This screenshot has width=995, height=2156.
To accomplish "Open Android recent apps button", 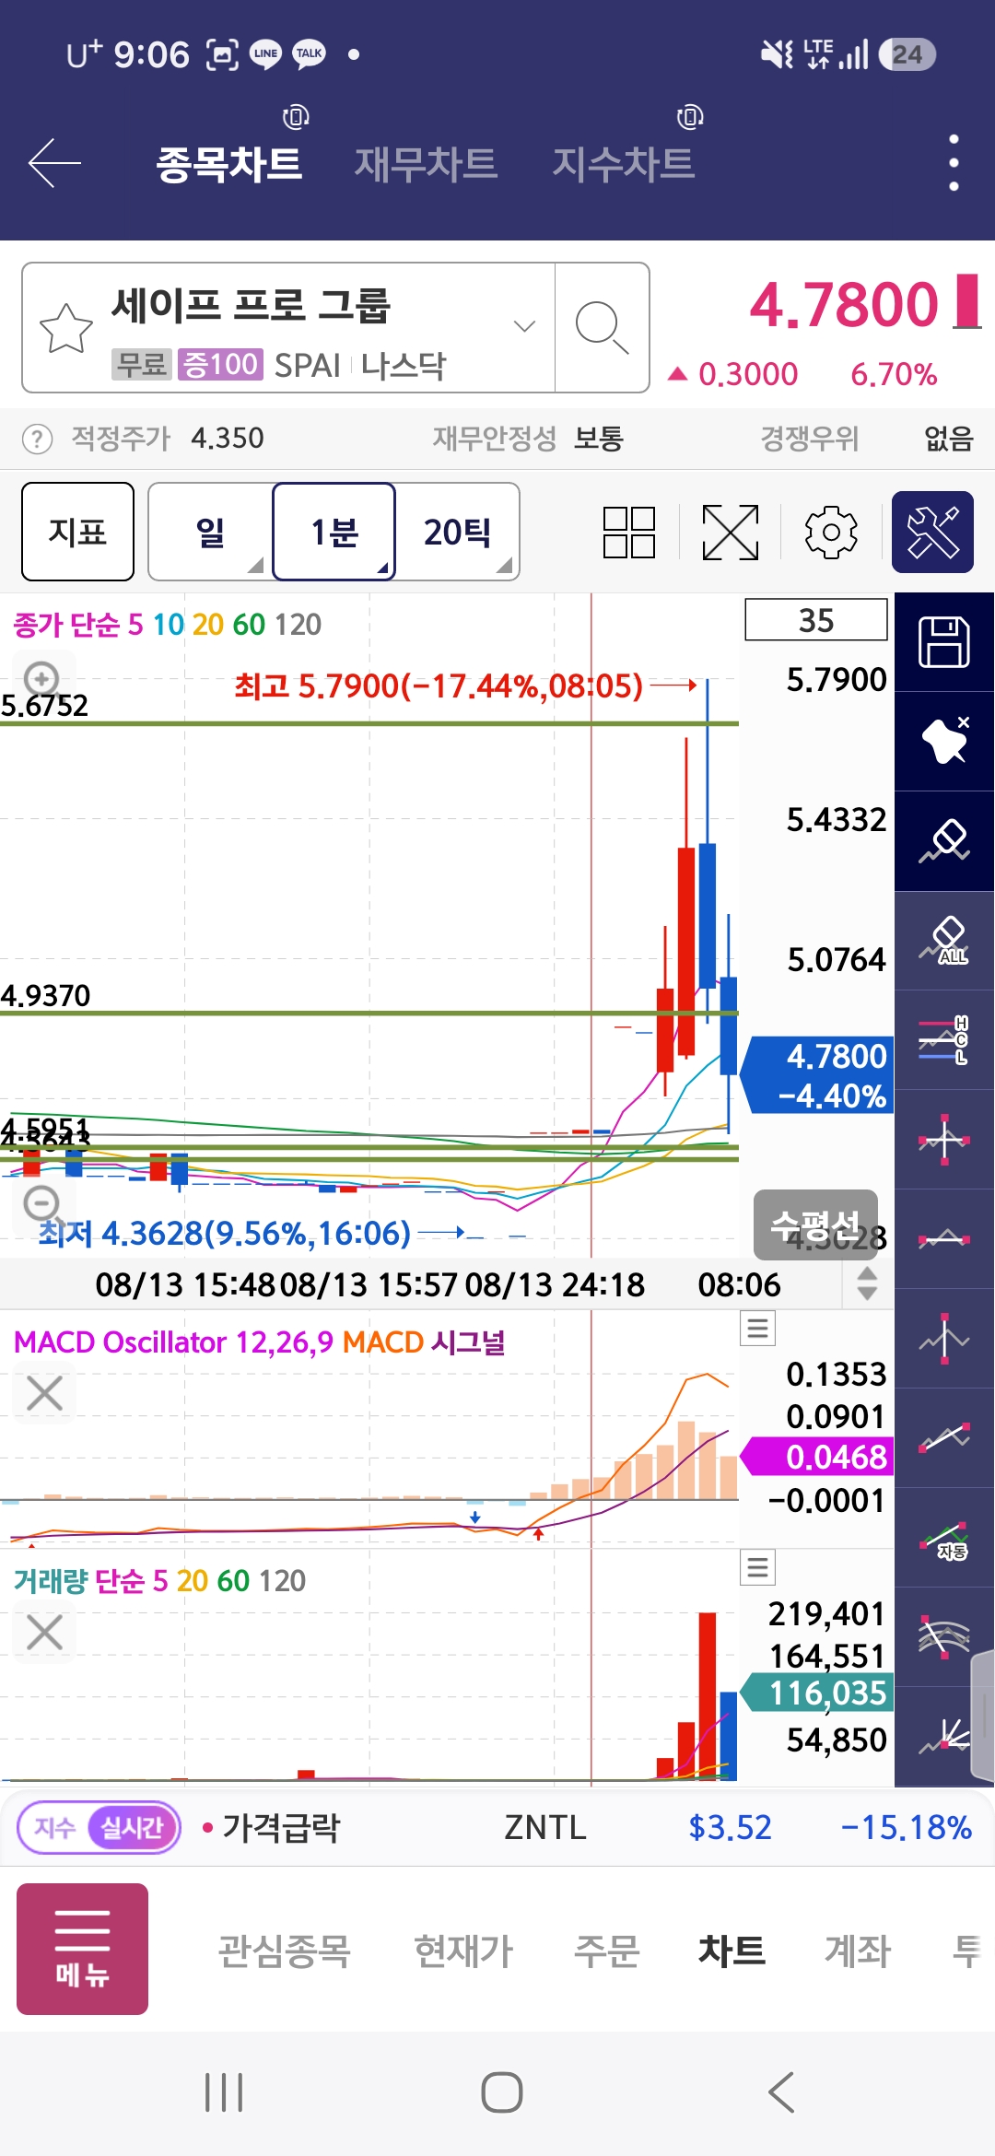I will [224, 2092].
